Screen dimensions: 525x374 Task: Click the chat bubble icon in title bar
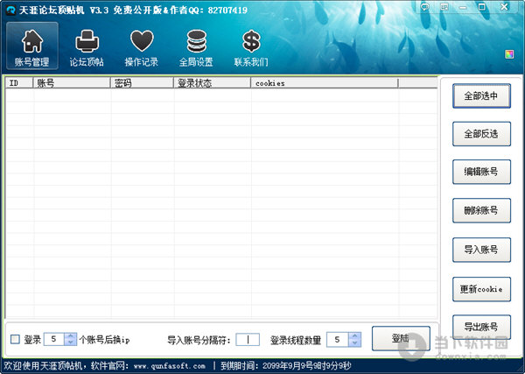425,7
